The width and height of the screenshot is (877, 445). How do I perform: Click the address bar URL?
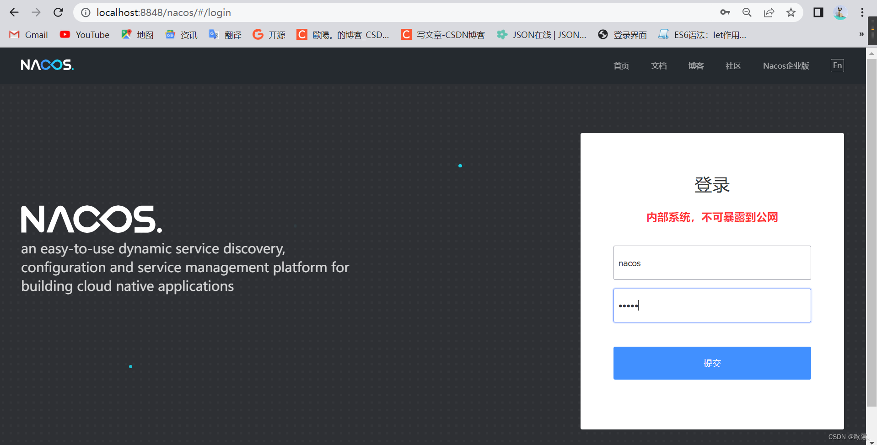pyautogui.click(x=164, y=13)
